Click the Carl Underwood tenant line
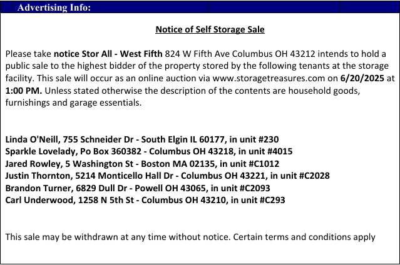The height and width of the screenshot is (265, 400). (145, 200)
